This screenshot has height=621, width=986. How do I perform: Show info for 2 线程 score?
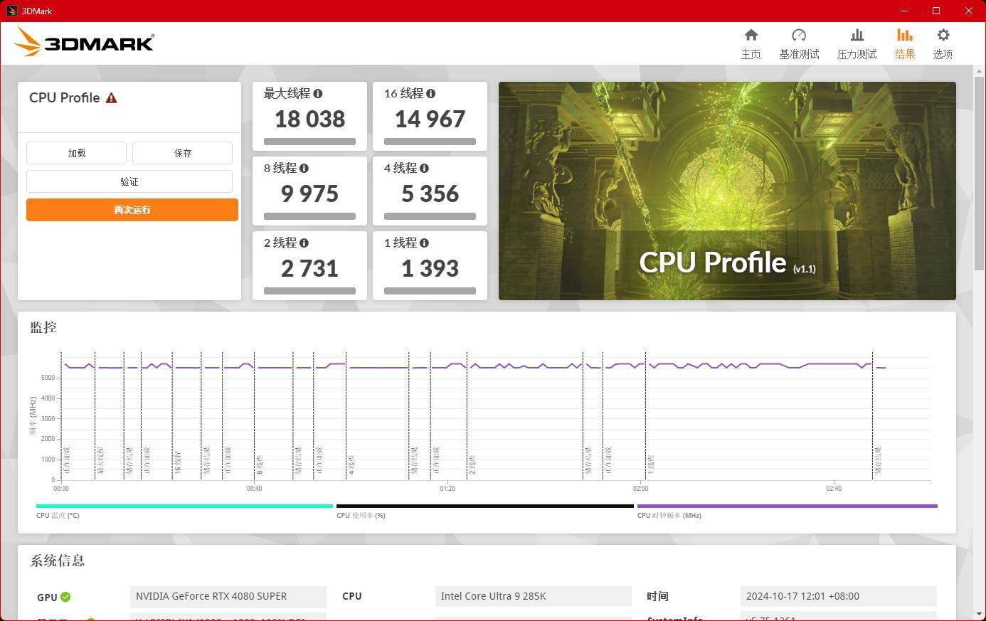(304, 243)
